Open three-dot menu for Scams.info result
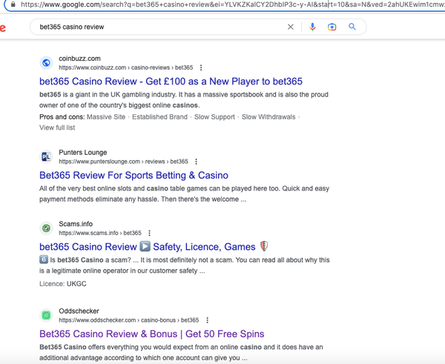This screenshot has width=445, height=364. (150, 233)
